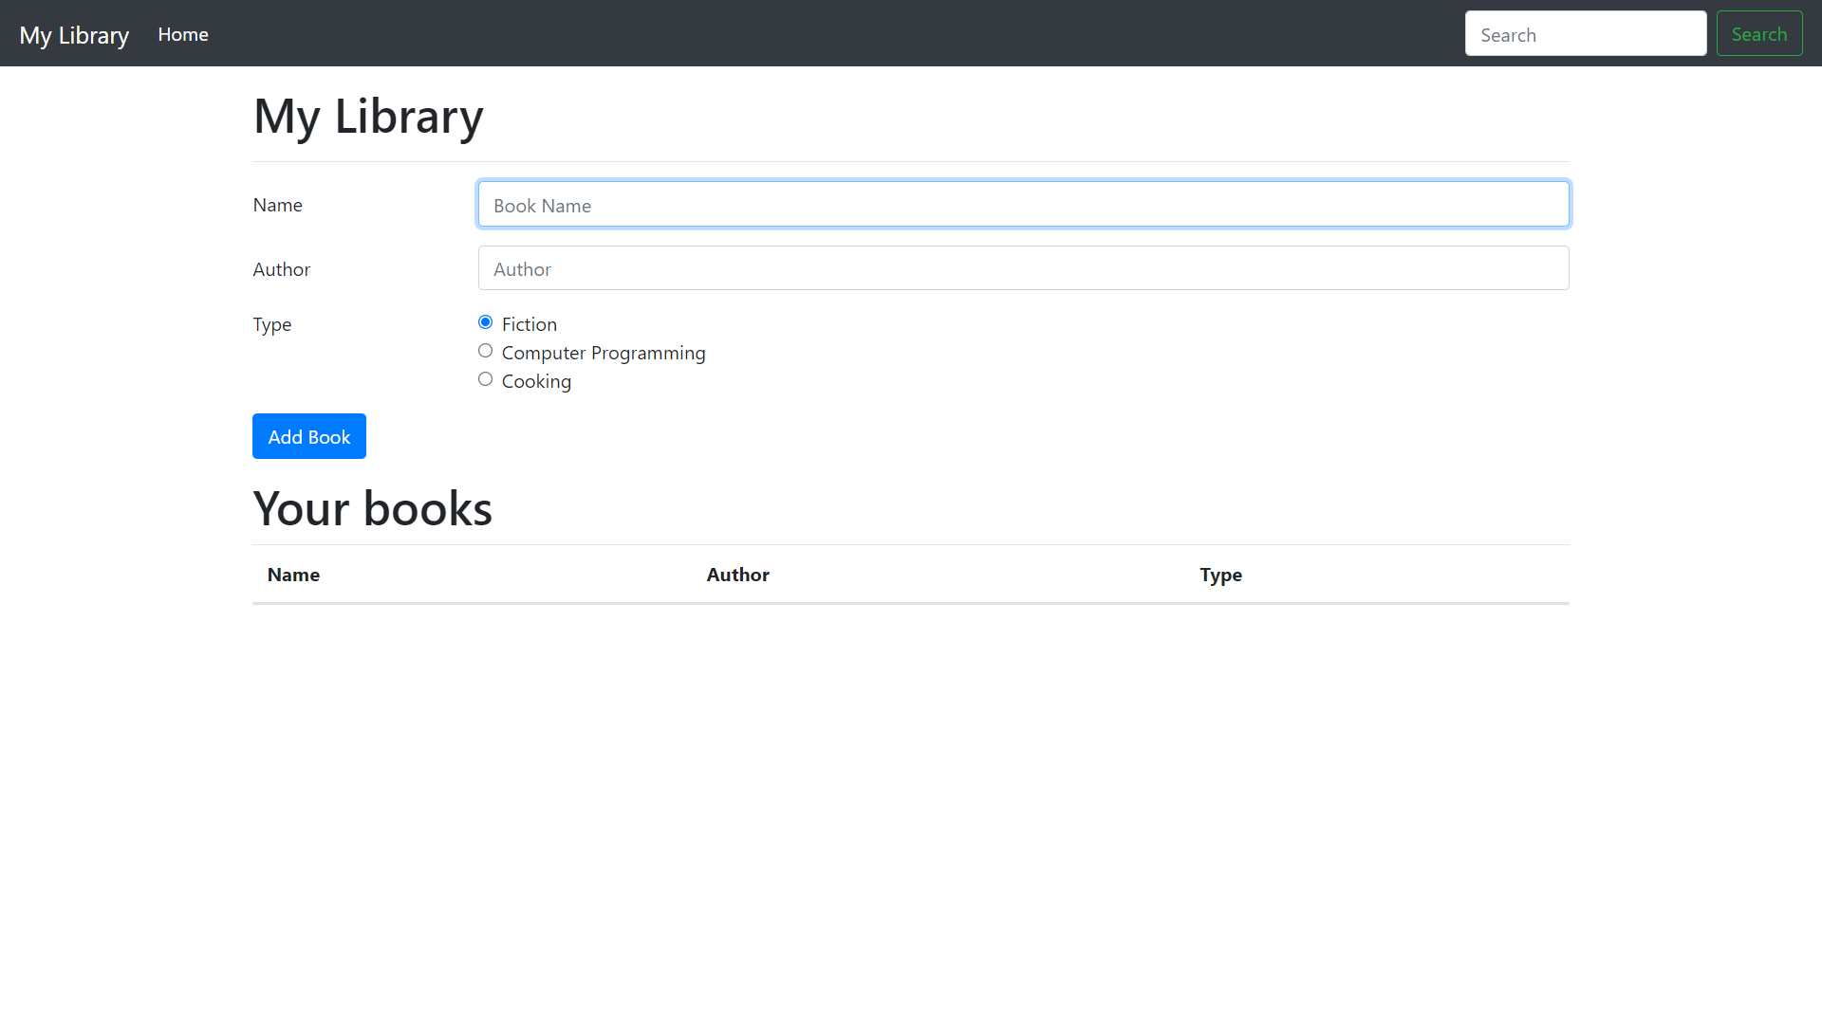Click the Type form label
The image size is (1822, 1024).
(x=271, y=324)
